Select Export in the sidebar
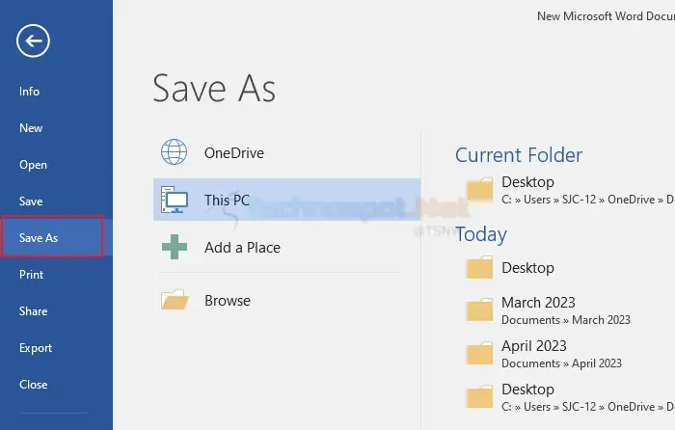 36,348
